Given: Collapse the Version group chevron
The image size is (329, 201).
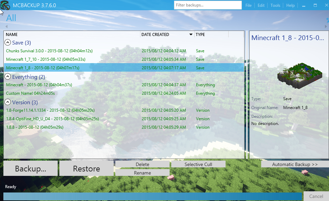Looking at the screenshot, I should click(7, 102).
